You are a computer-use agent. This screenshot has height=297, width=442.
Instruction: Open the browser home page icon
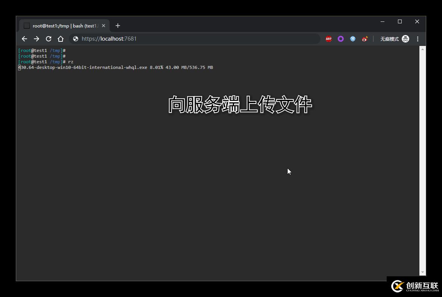[x=61, y=38]
